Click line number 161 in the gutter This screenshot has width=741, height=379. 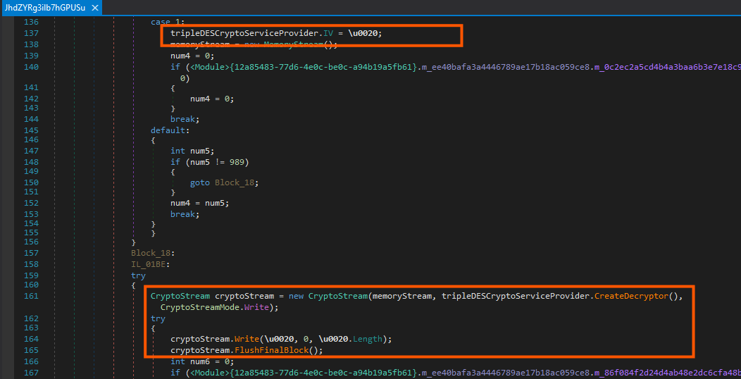click(x=31, y=296)
